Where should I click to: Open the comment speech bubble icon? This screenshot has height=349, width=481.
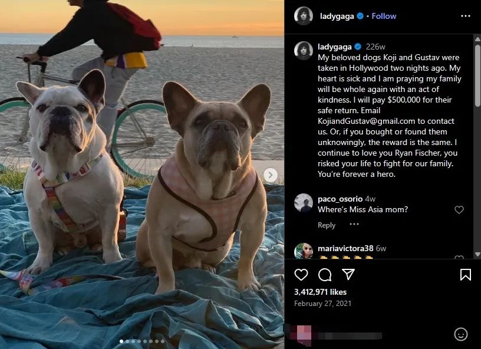325,275
